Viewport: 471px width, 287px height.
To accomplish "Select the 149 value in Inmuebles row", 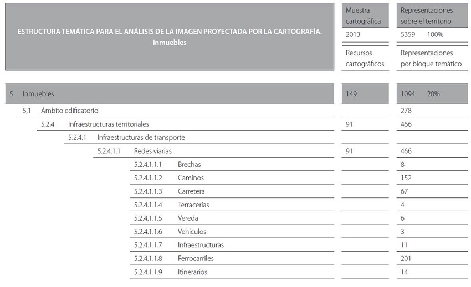I will coord(351,94).
